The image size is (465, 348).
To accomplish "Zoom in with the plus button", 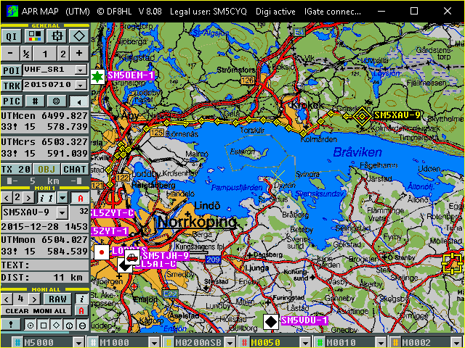I will [x=79, y=54].
